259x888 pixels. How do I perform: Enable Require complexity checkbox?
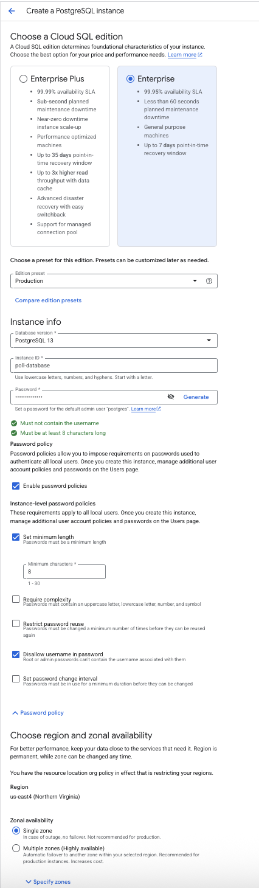[16, 599]
